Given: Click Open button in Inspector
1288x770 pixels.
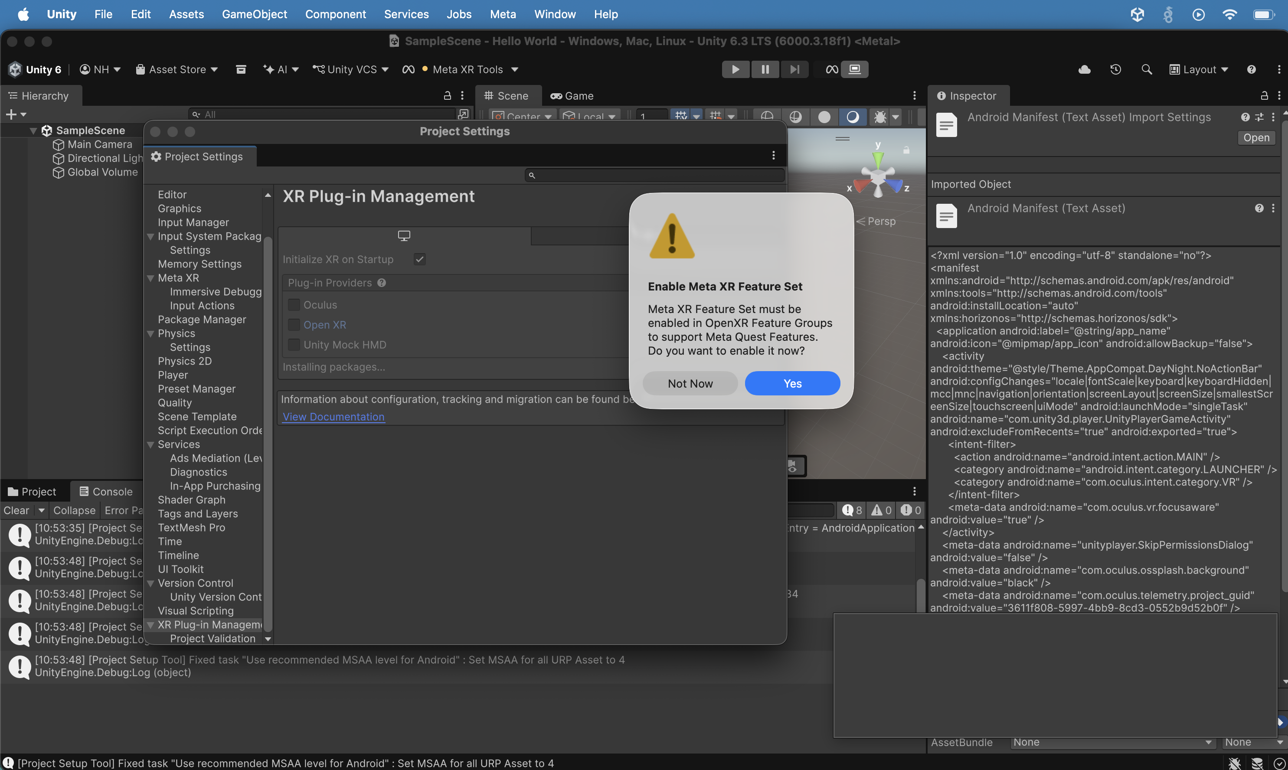Looking at the screenshot, I should (x=1256, y=137).
